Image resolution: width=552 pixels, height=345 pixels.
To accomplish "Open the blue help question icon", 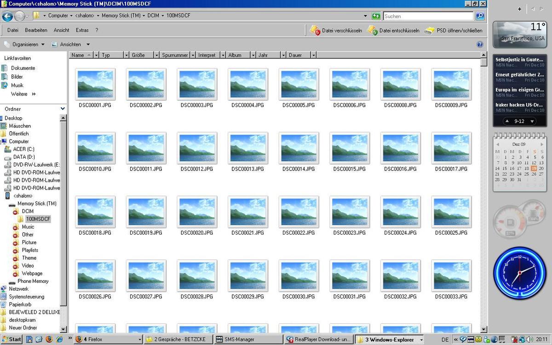I will point(480,45).
